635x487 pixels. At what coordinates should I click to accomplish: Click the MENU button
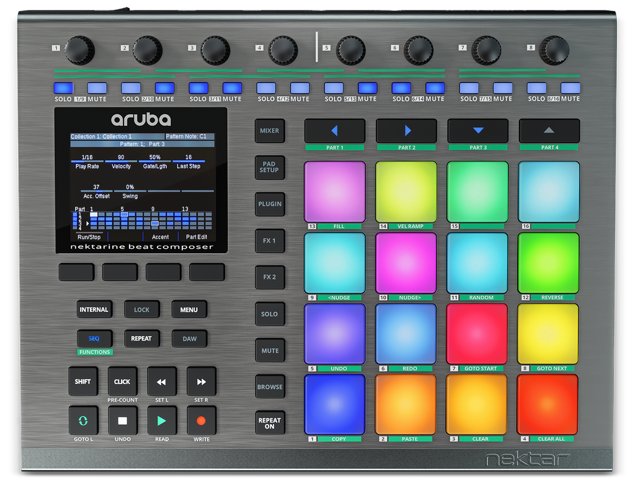(x=189, y=310)
